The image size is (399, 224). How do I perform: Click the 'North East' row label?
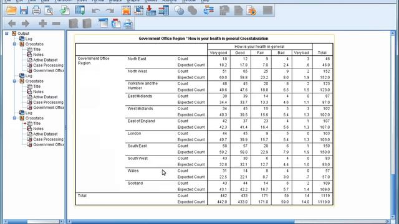tap(137, 58)
